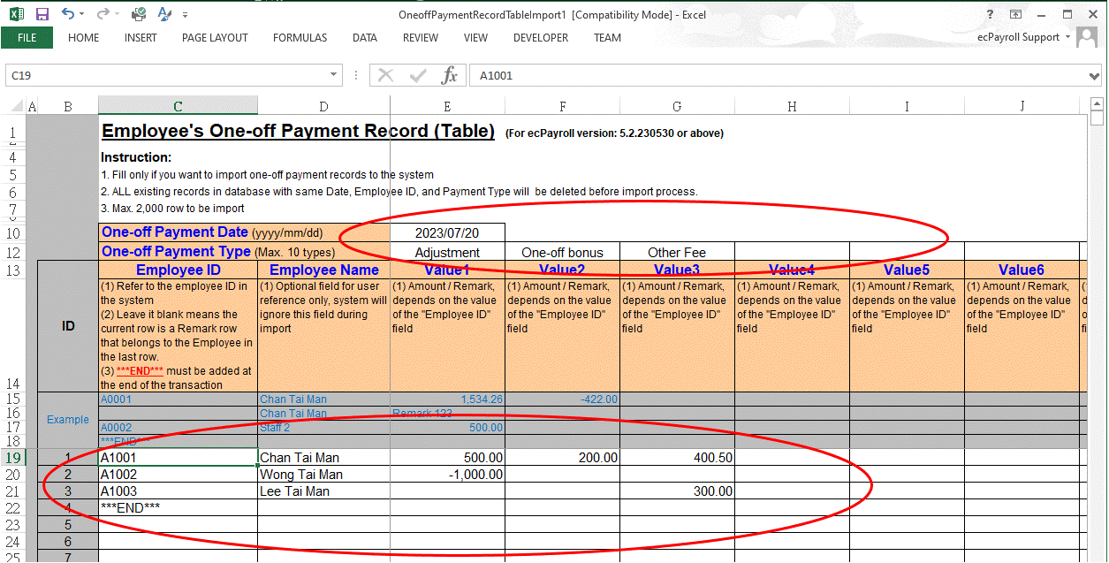Click the Excel application icon in title bar
1109x563 pixels.
point(15,15)
